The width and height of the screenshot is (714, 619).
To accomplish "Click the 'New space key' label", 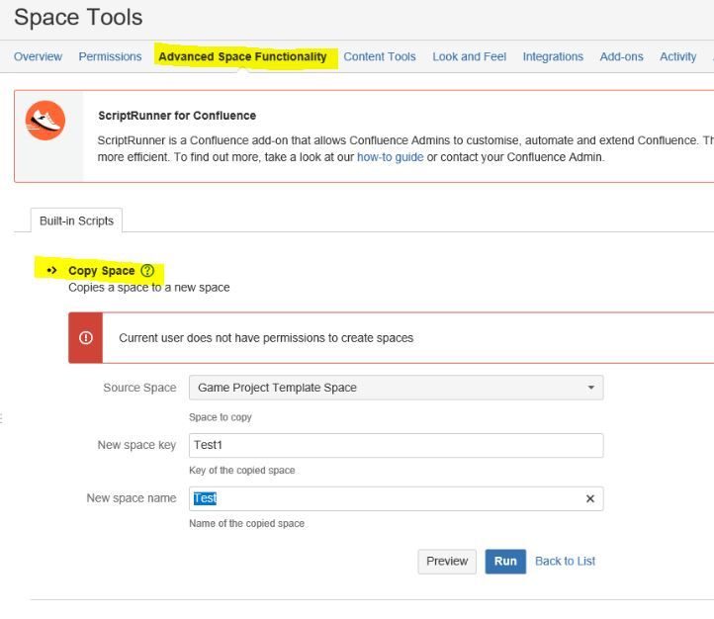I will coord(136,445).
